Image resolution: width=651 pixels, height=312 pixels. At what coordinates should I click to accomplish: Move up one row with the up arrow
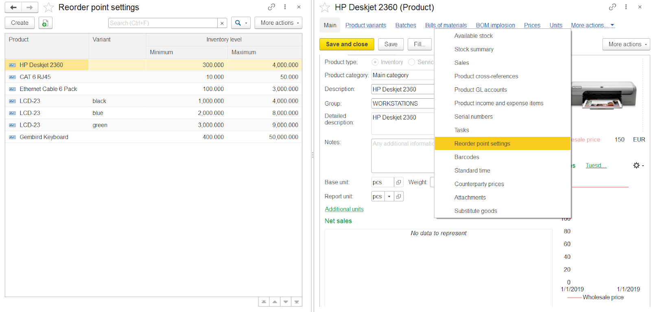(275, 302)
